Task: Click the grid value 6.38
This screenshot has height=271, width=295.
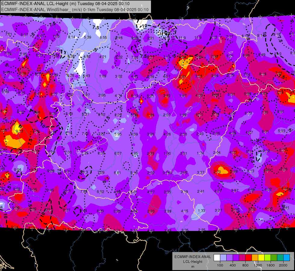Action: (71, 56)
